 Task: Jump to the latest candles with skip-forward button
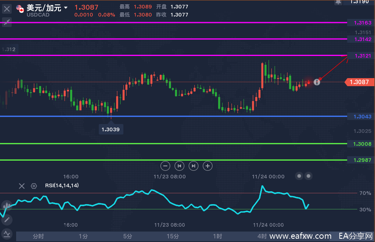click(194, 165)
